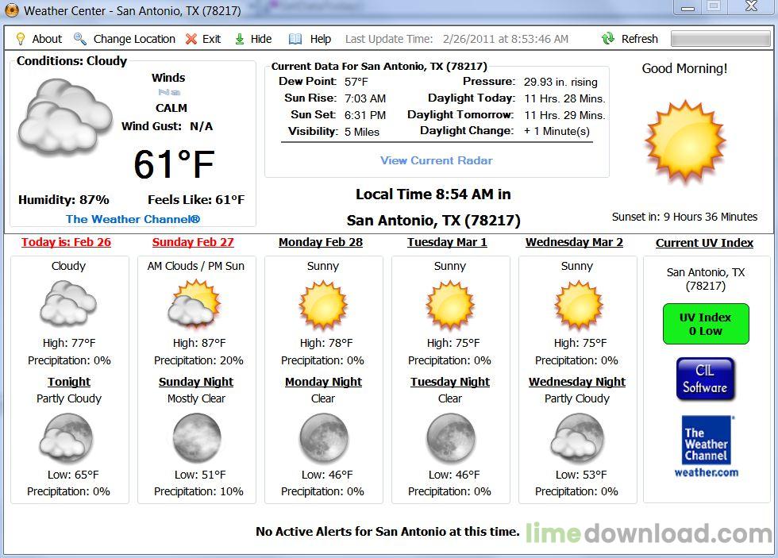778x558 pixels.
Task: Click The Weather Channel® link
Action: click(x=133, y=219)
